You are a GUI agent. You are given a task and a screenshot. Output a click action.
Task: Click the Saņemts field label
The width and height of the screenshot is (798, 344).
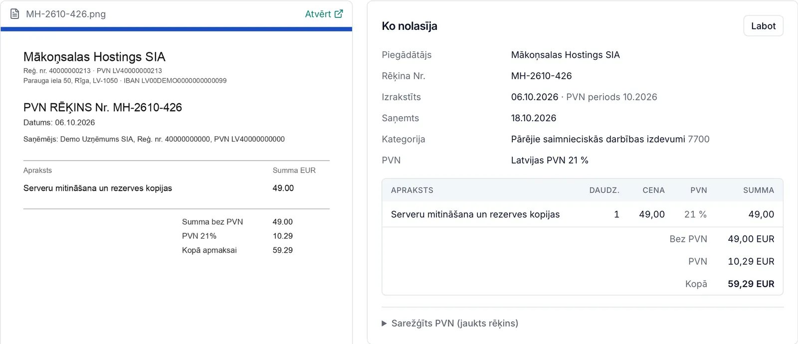(400, 118)
